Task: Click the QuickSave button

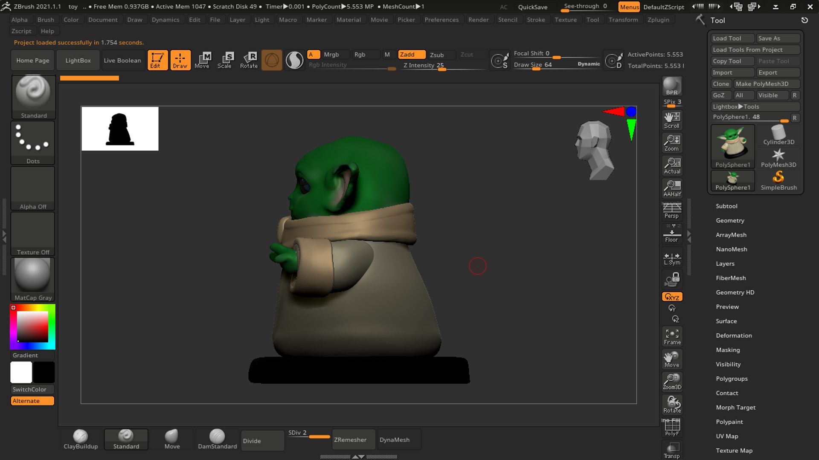Action: click(532, 7)
